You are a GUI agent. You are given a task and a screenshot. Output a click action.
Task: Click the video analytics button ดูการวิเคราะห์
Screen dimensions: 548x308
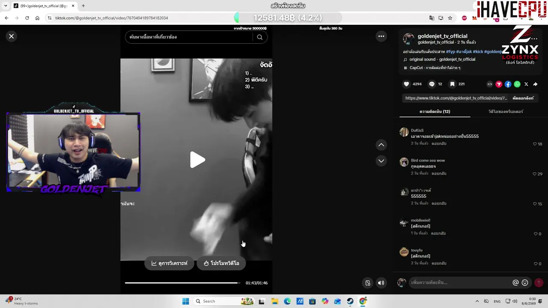point(170,264)
